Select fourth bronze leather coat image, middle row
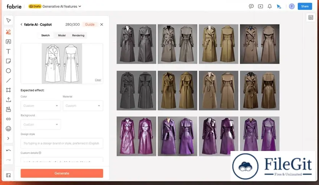The width and height of the screenshot is (319, 185). tap(259, 91)
